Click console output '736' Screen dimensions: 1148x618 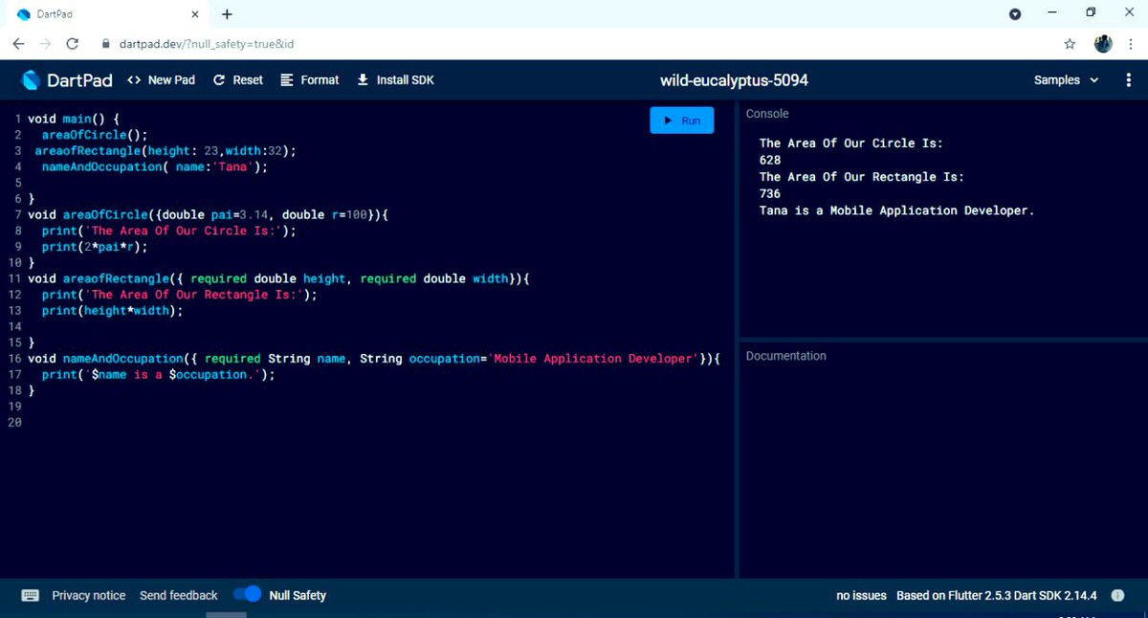click(770, 193)
